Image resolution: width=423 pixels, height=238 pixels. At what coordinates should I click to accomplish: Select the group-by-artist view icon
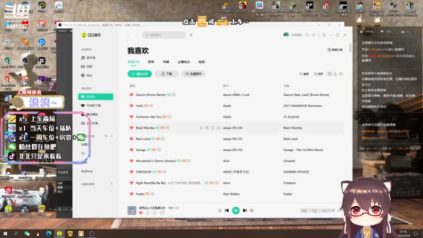(x=335, y=74)
